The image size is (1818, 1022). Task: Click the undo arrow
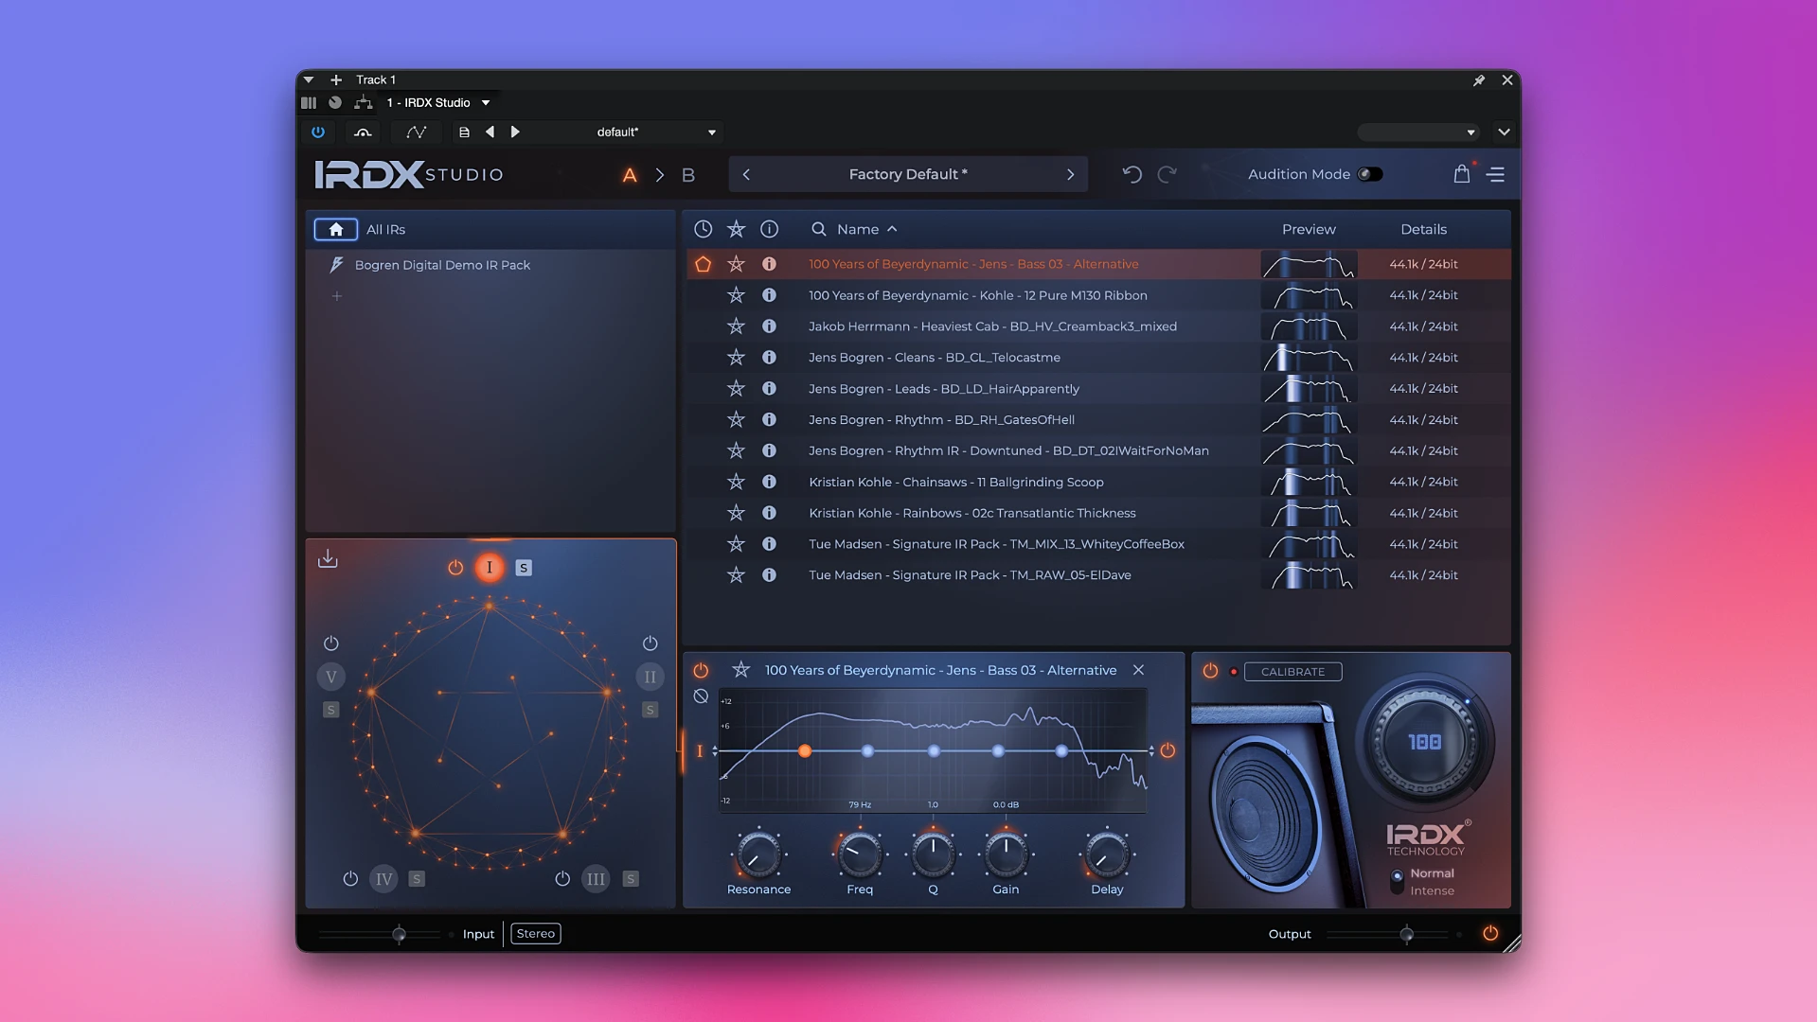coord(1132,174)
